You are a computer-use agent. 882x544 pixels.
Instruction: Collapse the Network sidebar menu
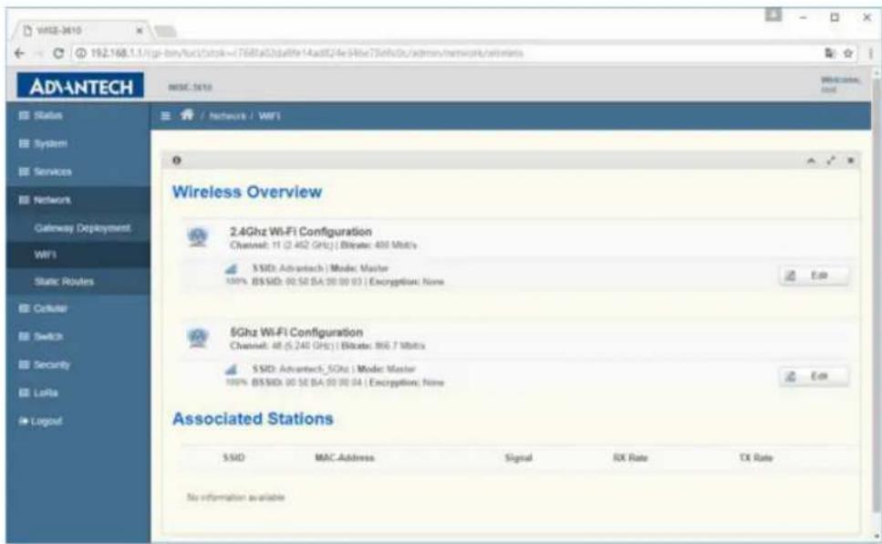pyautogui.click(x=52, y=200)
